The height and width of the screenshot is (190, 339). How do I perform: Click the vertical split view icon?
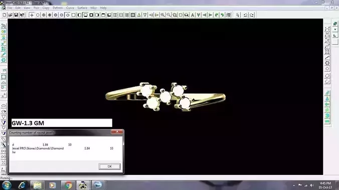coord(115,15)
